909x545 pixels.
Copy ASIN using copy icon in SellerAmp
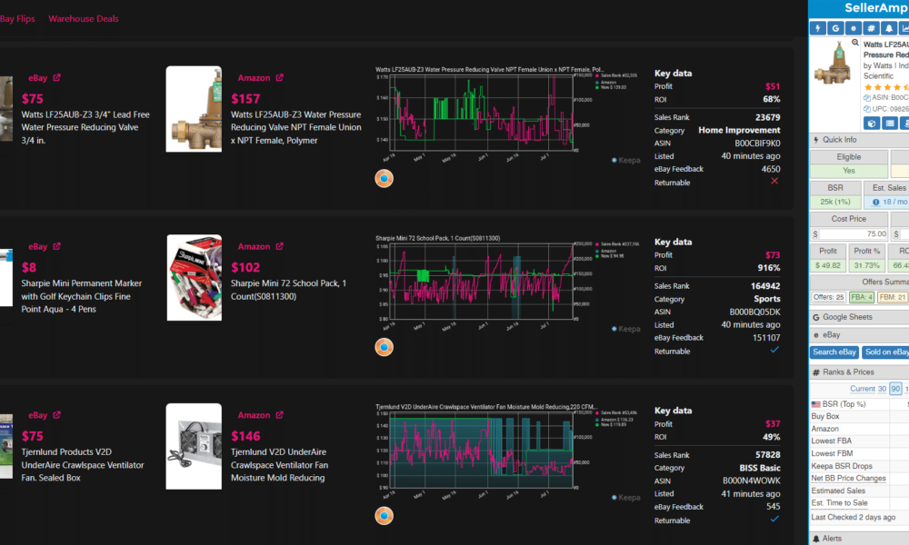[x=867, y=98]
